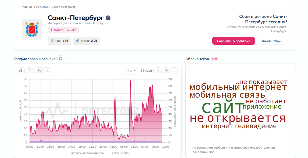308x158 pixels.
Task: Click the Жалоб – много status badge
Action: pyautogui.click(x=63, y=30)
